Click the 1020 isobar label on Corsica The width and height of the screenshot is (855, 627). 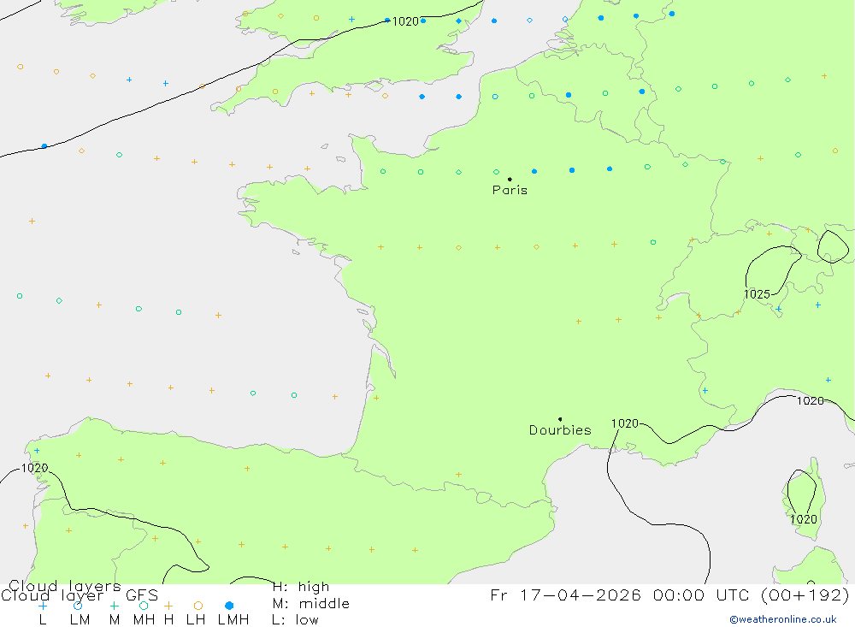804,519
